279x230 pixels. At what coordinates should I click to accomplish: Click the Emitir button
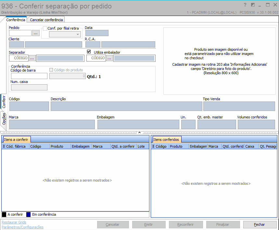(x=149, y=224)
